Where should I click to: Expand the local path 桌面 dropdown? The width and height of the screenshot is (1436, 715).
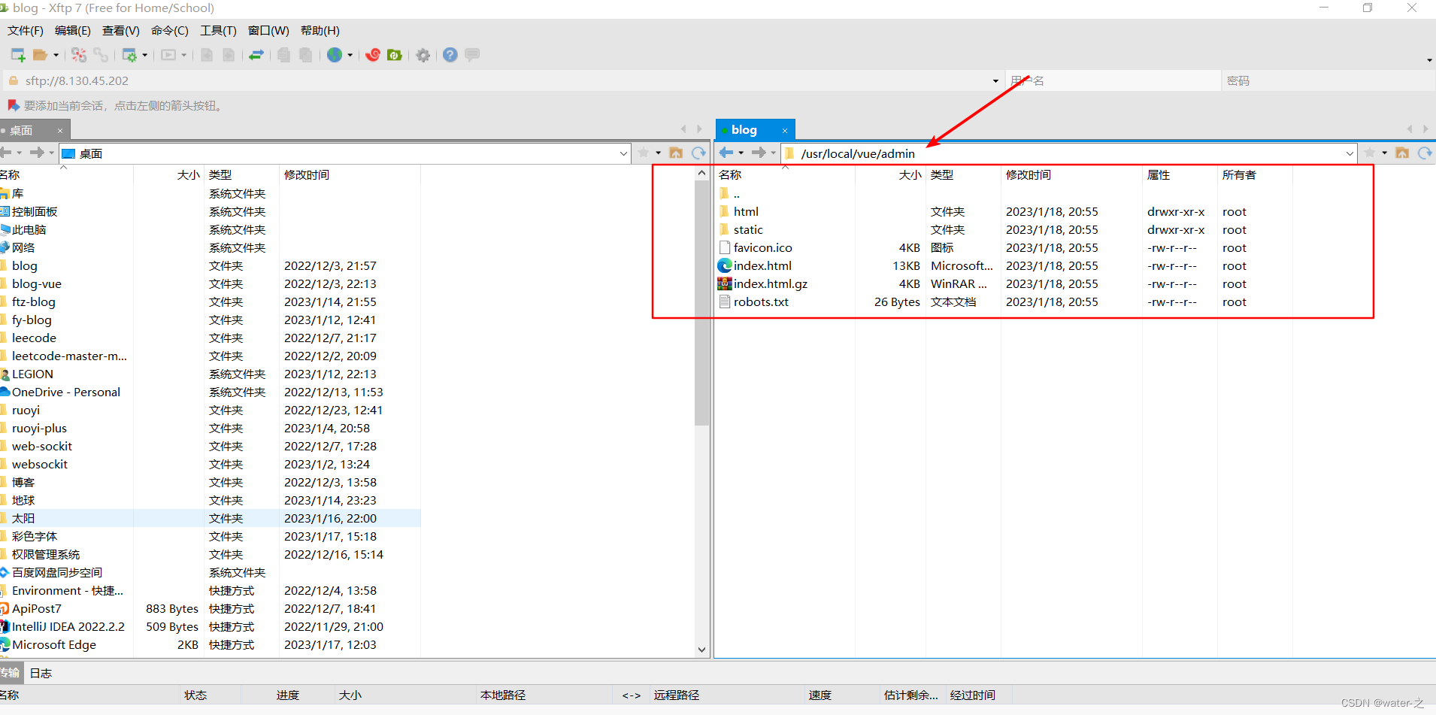pos(623,153)
